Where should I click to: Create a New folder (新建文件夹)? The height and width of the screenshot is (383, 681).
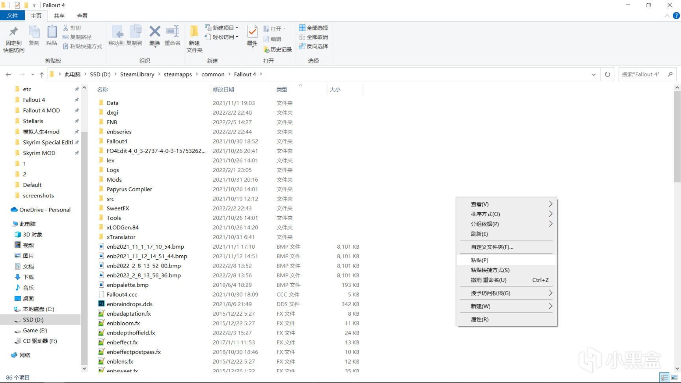click(x=194, y=39)
